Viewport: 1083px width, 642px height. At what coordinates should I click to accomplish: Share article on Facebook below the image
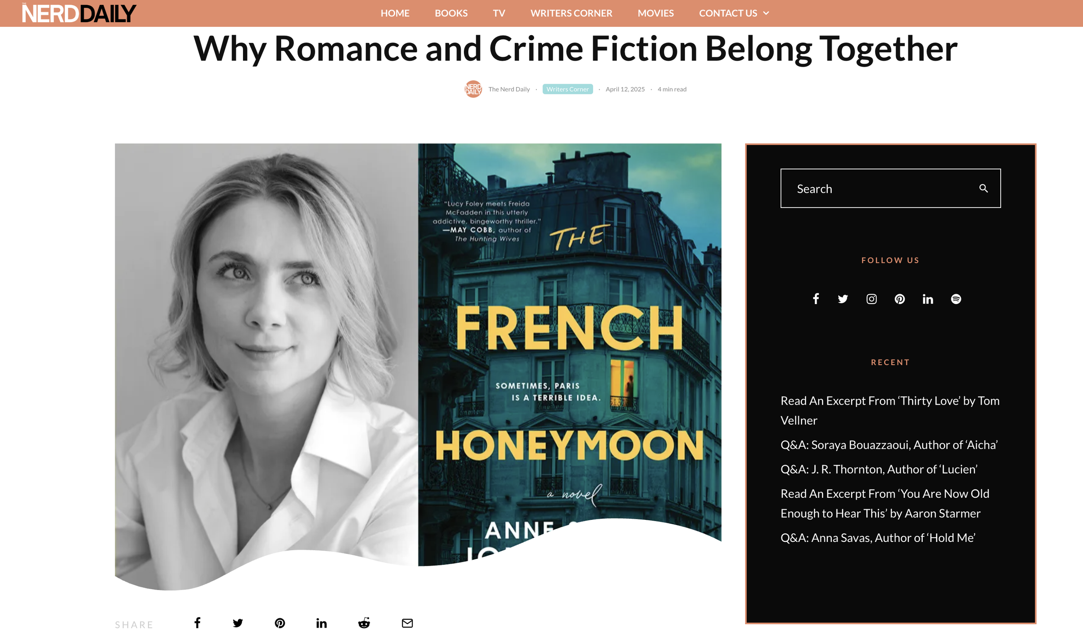point(197,623)
